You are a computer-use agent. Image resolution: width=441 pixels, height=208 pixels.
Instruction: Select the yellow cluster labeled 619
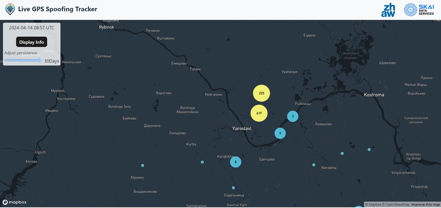click(x=259, y=113)
